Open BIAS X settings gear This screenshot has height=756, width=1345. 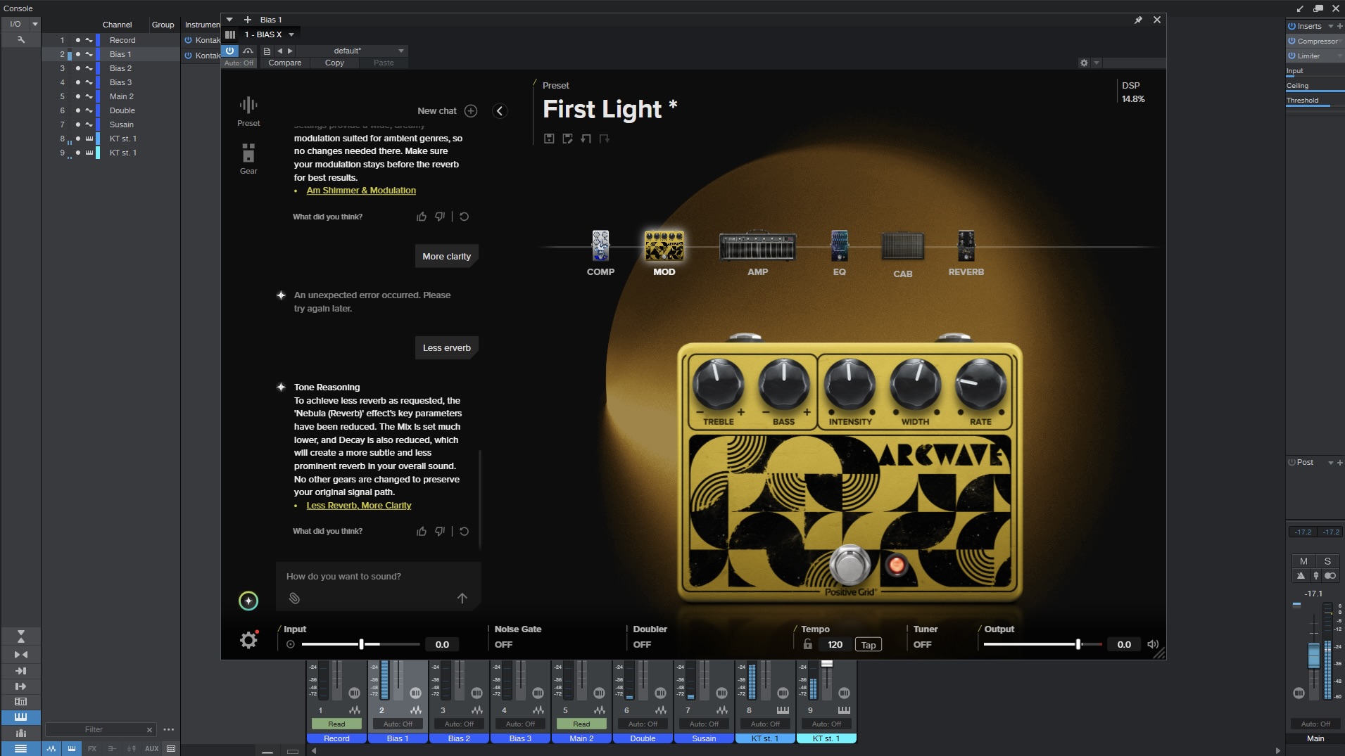click(x=248, y=640)
